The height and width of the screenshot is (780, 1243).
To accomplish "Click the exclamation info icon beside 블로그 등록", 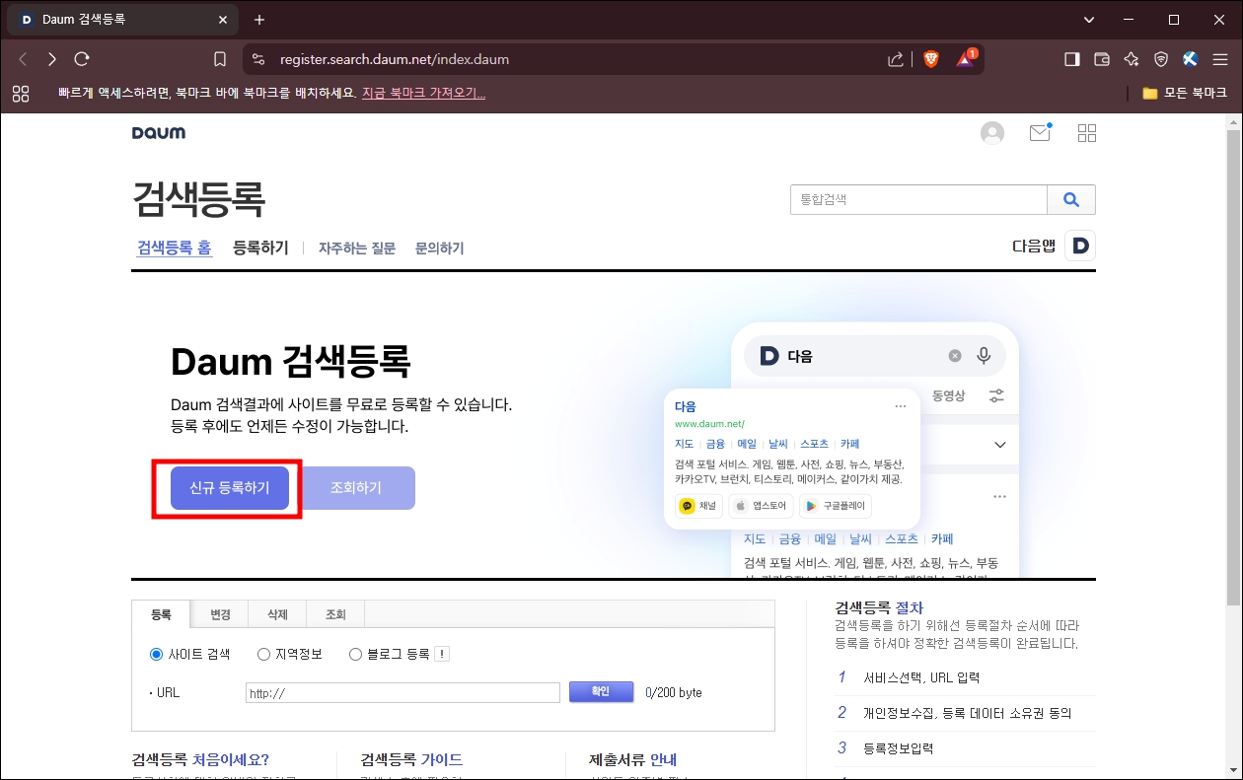I will tap(442, 654).
